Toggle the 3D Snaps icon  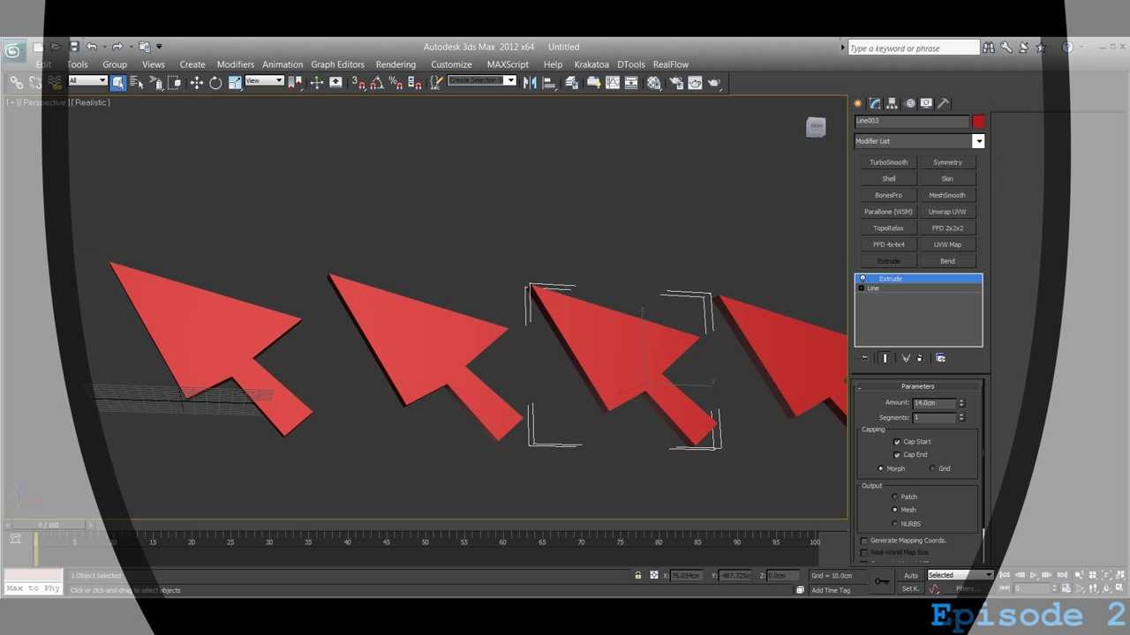[358, 82]
